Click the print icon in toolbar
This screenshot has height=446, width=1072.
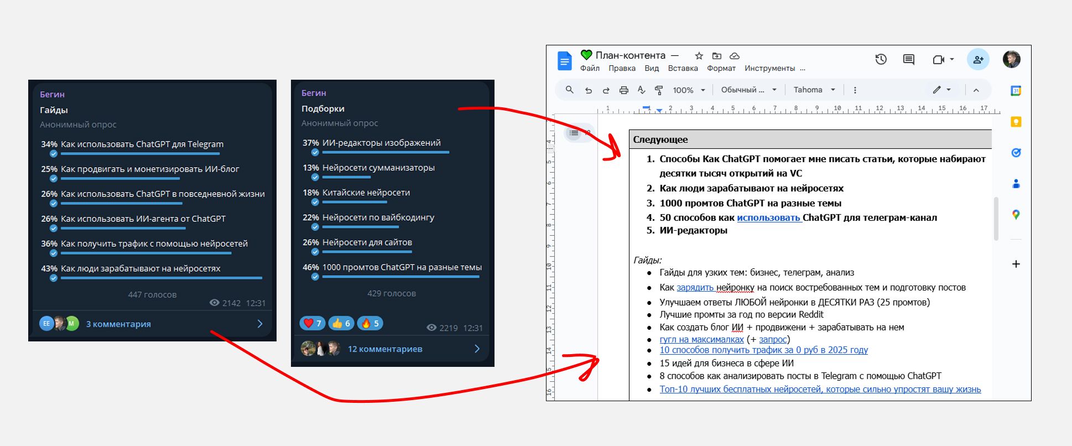click(623, 90)
